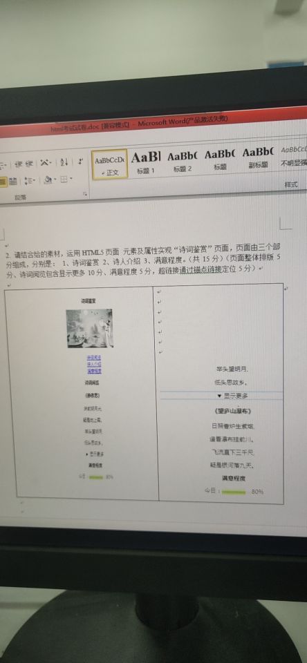The width and height of the screenshot is (307, 663).
Task: Click the 显示更多 triangle in right panel
Action: coord(219,396)
